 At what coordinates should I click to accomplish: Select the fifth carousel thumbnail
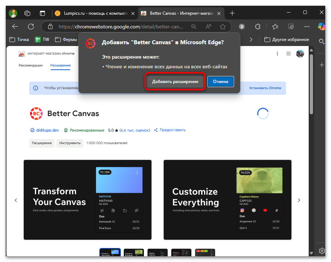click(205, 253)
